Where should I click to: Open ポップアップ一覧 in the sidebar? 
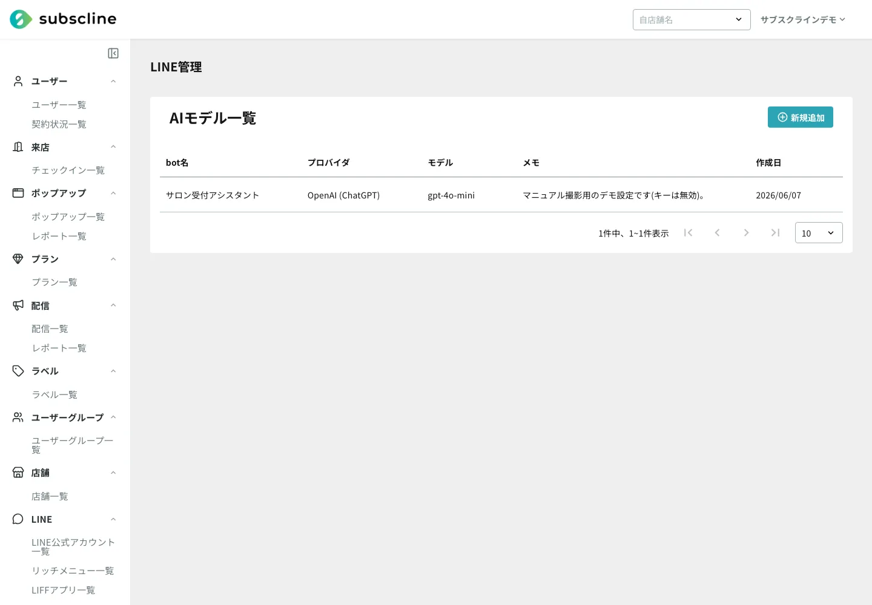click(x=68, y=217)
